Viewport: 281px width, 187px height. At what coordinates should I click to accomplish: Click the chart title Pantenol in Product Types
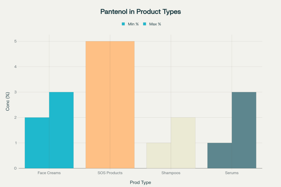pos(140,12)
